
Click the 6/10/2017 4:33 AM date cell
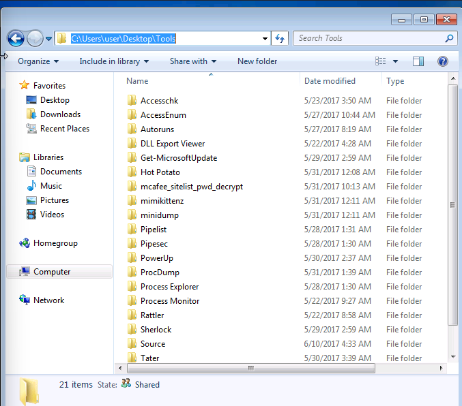click(337, 343)
